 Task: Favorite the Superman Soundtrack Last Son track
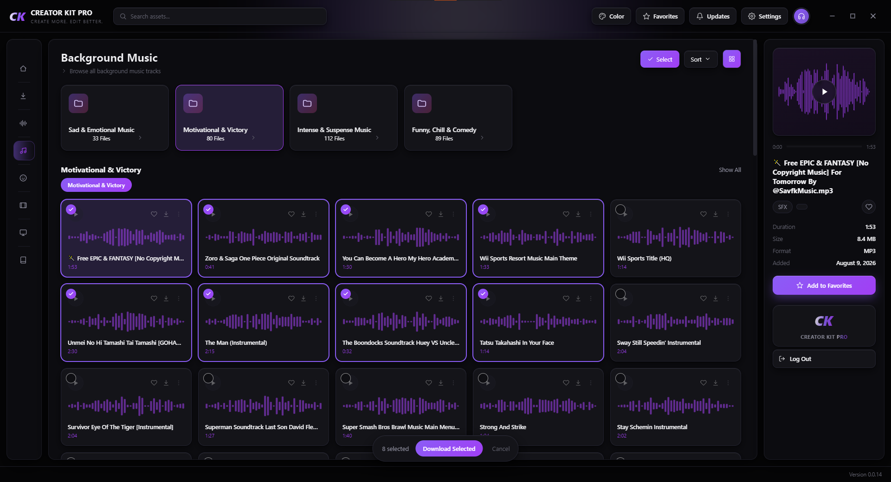pyautogui.click(x=291, y=383)
